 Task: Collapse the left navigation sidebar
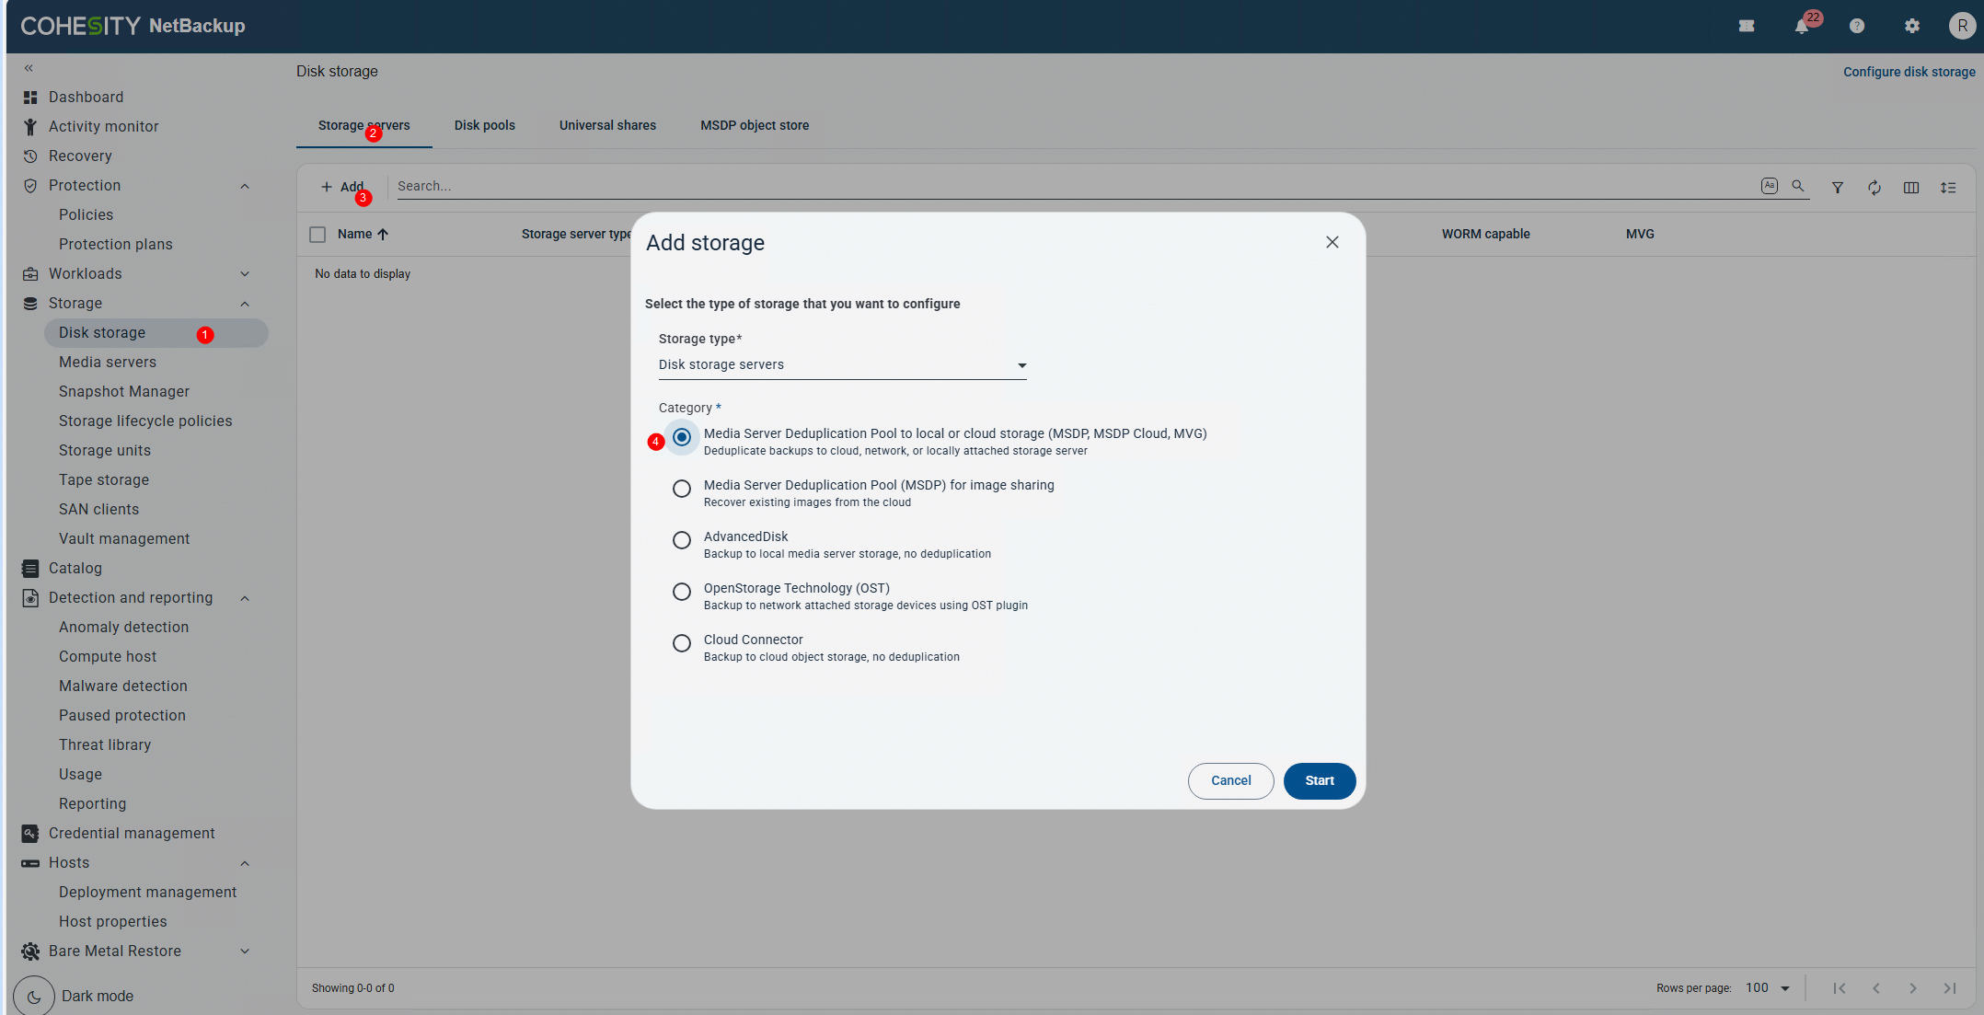[29, 68]
